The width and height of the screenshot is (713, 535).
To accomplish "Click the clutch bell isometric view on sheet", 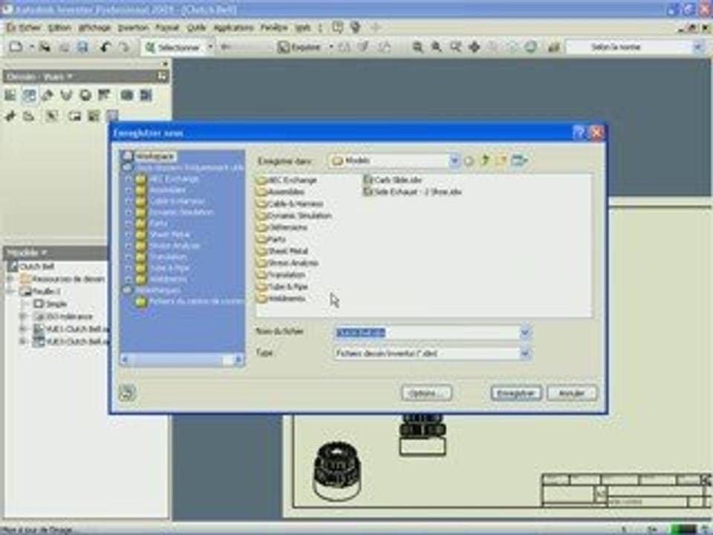I will click(337, 471).
